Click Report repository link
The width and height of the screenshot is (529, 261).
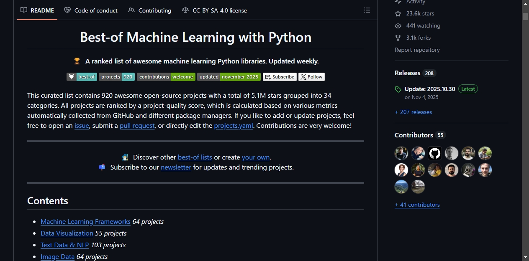point(417,50)
